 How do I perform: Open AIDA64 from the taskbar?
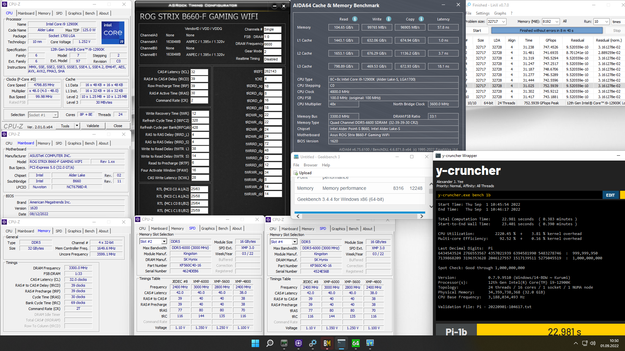tap(355, 343)
